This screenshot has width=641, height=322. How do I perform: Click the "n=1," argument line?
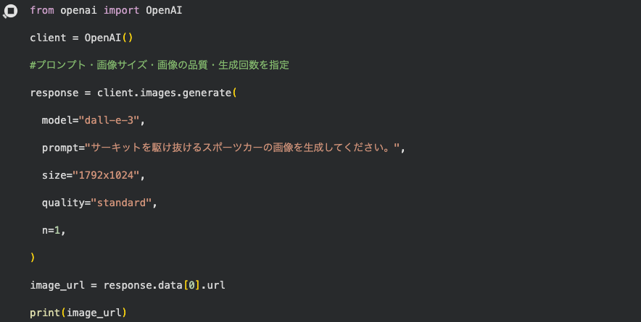(57, 230)
